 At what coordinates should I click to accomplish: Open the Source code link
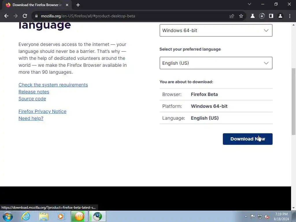tap(32, 99)
